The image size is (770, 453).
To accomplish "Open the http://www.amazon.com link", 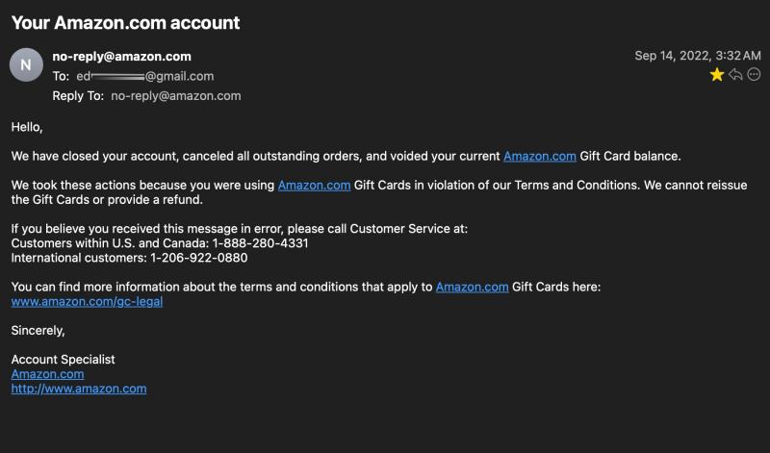I will tap(79, 389).
